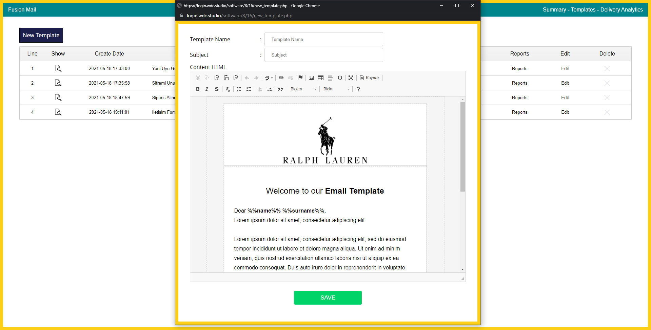Undo the last edit with the toolbar arrow
This screenshot has width=651, height=330.
pyautogui.click(x=247, y=78)
